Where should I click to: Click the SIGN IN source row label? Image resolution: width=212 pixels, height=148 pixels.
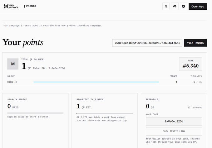(x=12, y=82)
